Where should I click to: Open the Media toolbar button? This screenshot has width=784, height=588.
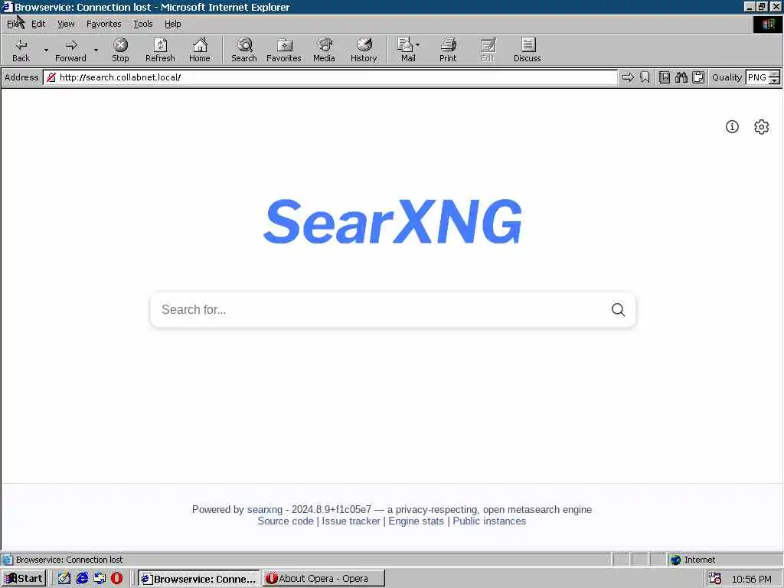tap(324, 50)
